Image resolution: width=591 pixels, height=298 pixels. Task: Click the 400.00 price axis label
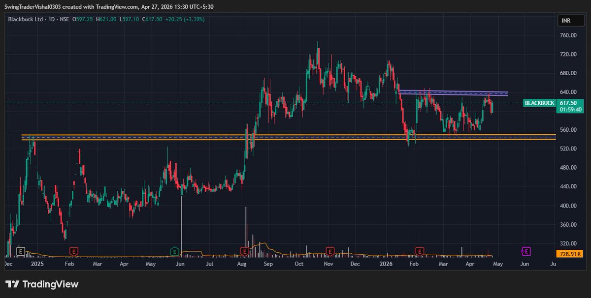tap(568, 206)
